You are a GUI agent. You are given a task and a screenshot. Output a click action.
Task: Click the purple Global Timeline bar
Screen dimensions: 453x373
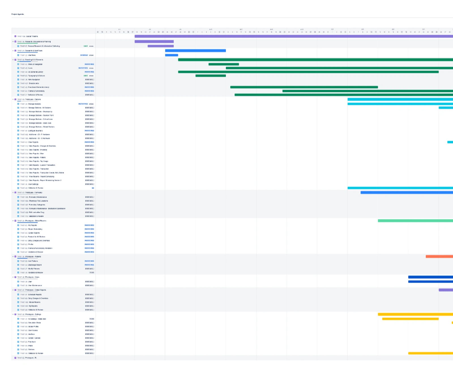(294, 36)
